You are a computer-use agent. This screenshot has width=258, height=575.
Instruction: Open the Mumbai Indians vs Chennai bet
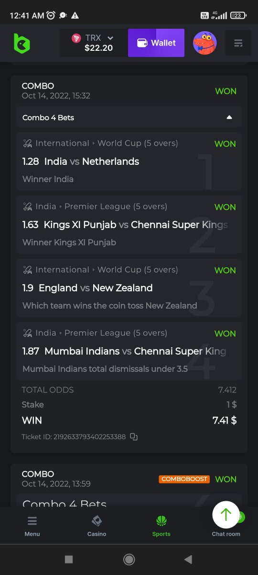pos(129,351)
